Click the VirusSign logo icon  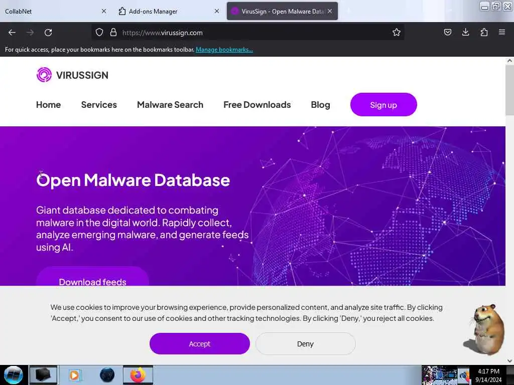click(44, 75)
